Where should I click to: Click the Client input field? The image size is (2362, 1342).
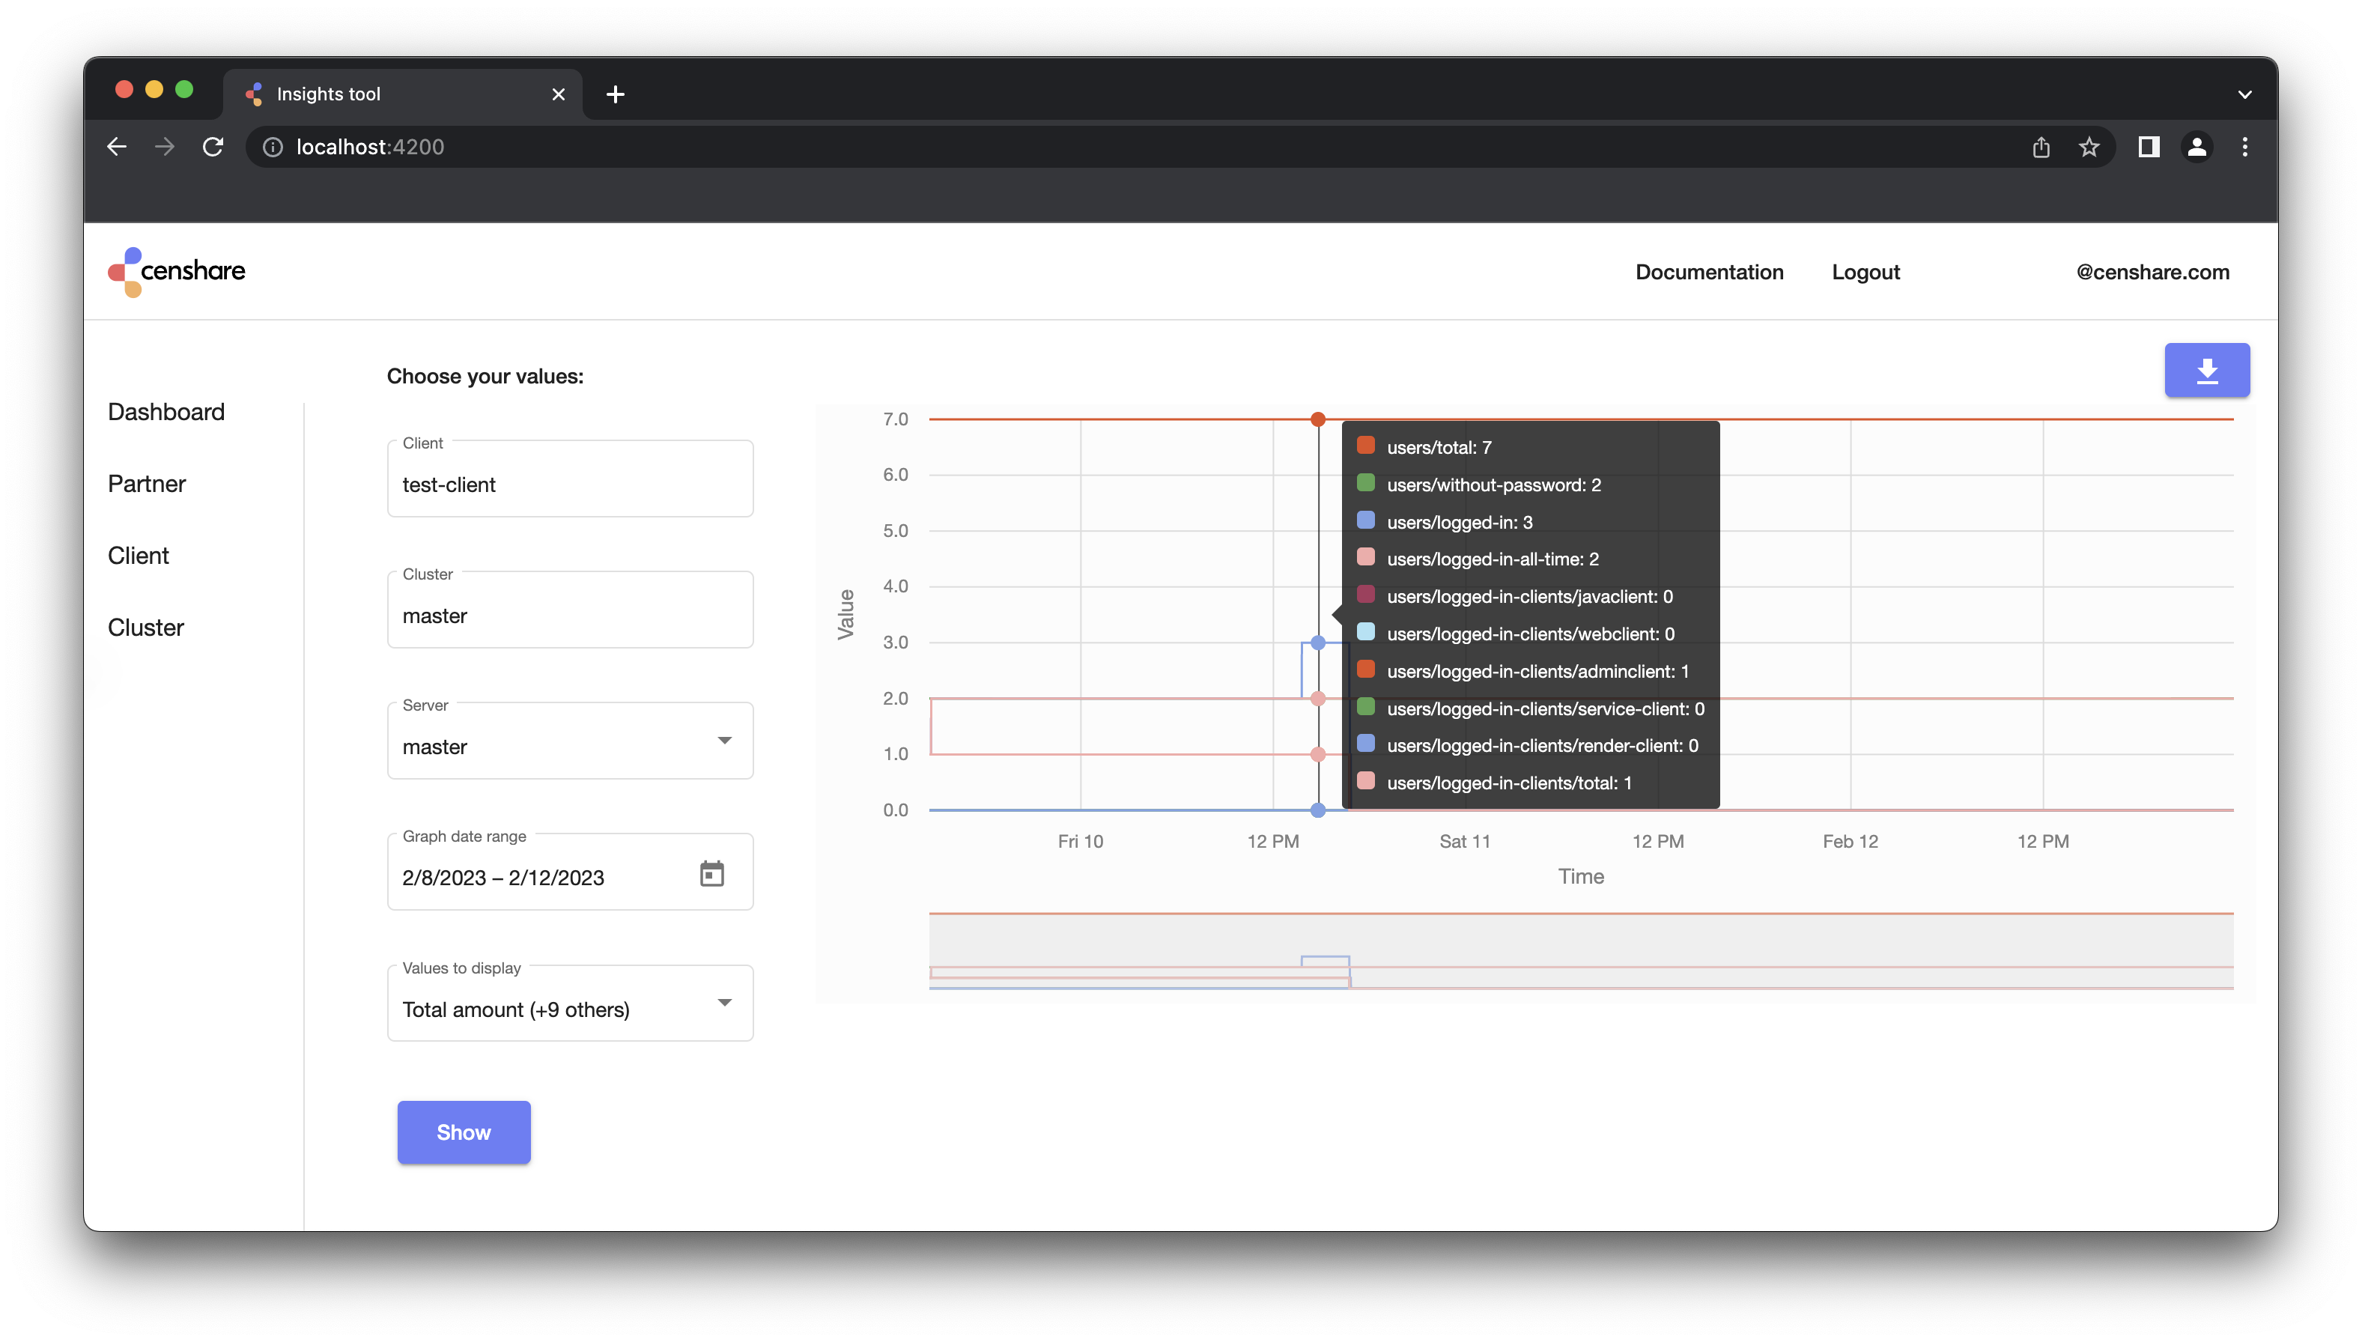570,484
